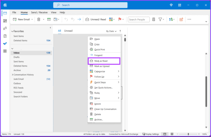This screenshot has width=211, height=137.
Task: Toggle Unread/Read in the toolbar
Action: [x=95, y=19]
